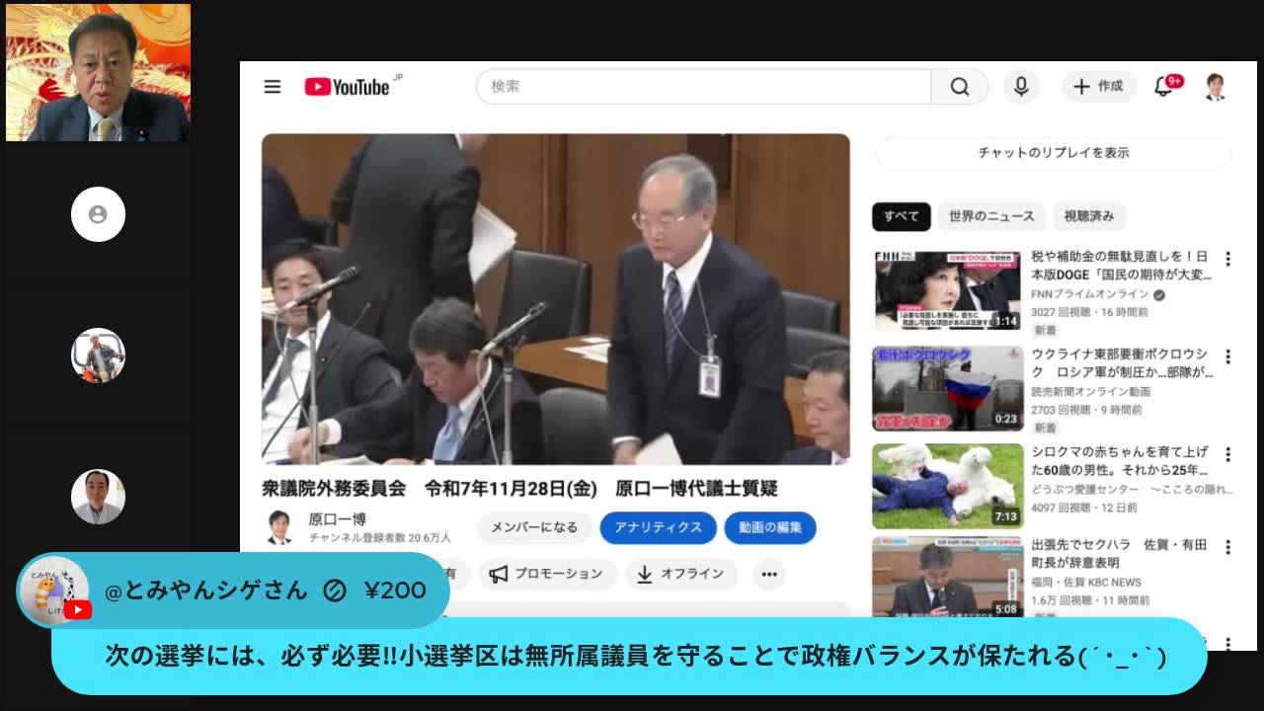Open KBC news 5:08 thumbnail
Screen dimensions: 1264x711
click(x=947, y=577)
